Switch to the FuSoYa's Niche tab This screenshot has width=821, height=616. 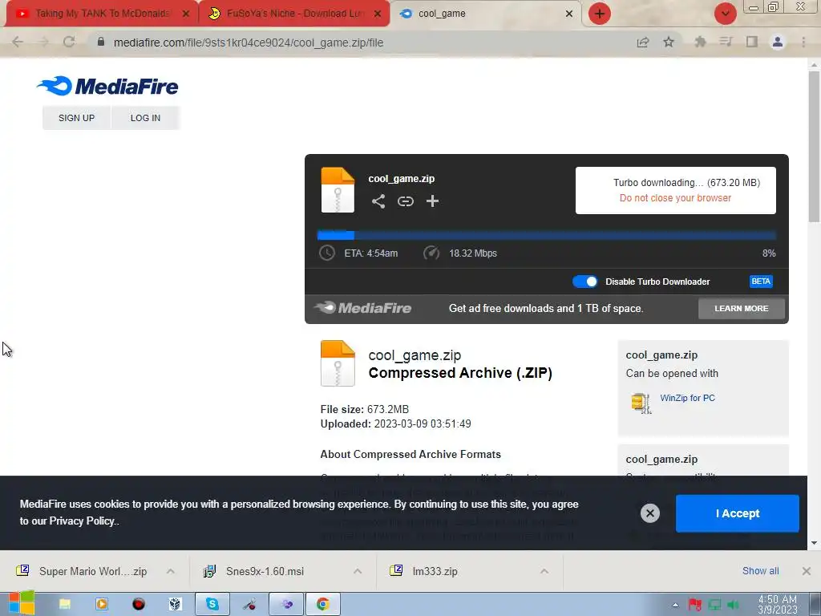(x=293, y=14)
